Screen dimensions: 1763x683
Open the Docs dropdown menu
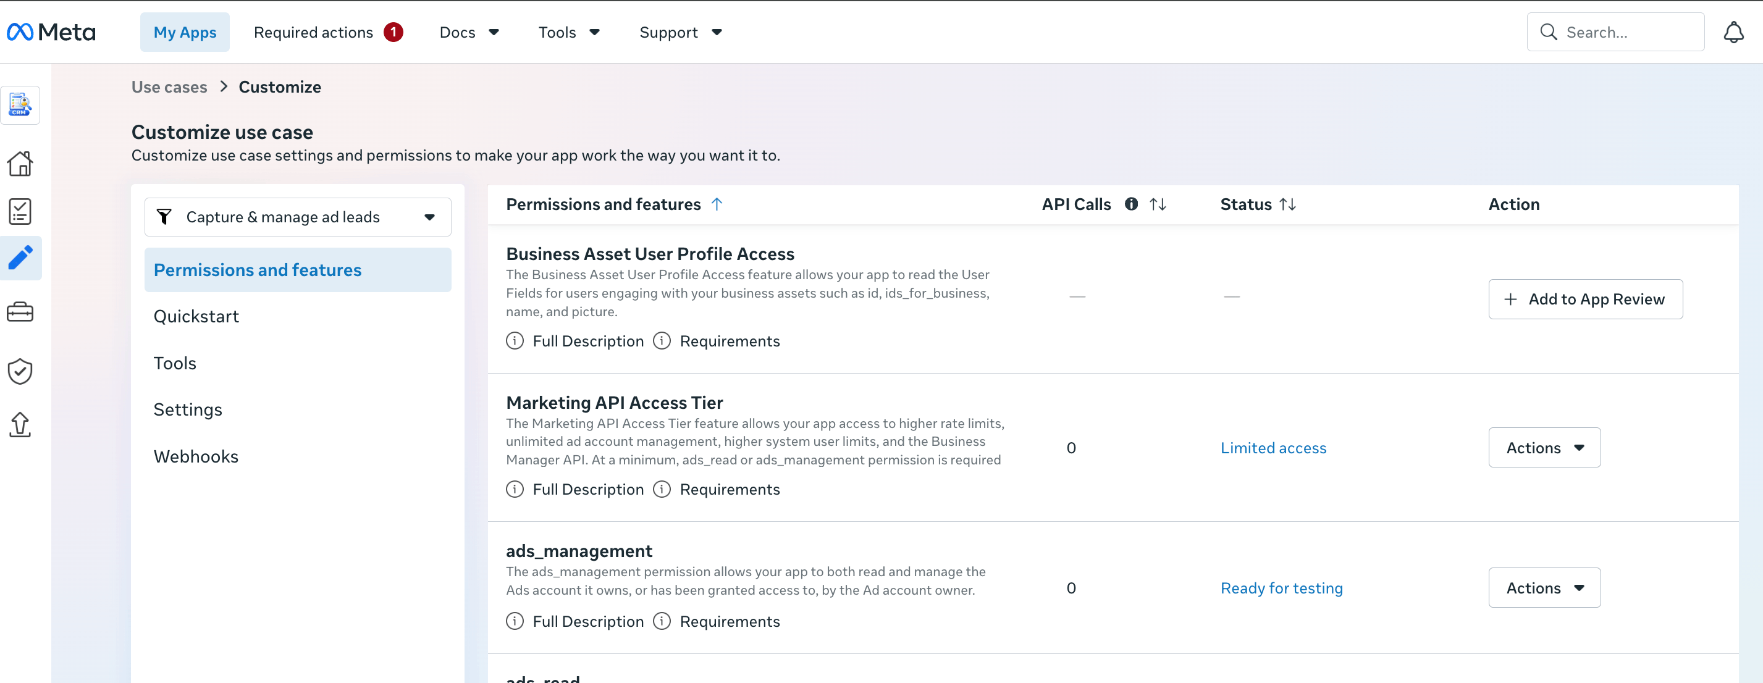(469, 32)
